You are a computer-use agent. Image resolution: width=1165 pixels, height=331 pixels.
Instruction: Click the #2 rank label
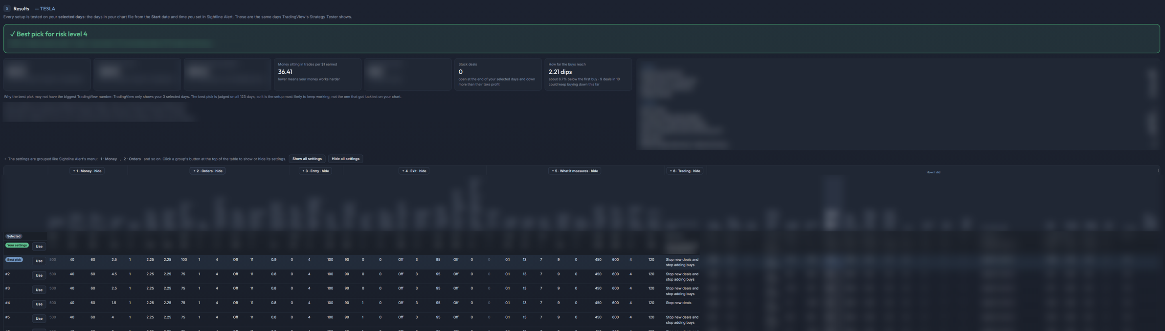pos(7,274)
